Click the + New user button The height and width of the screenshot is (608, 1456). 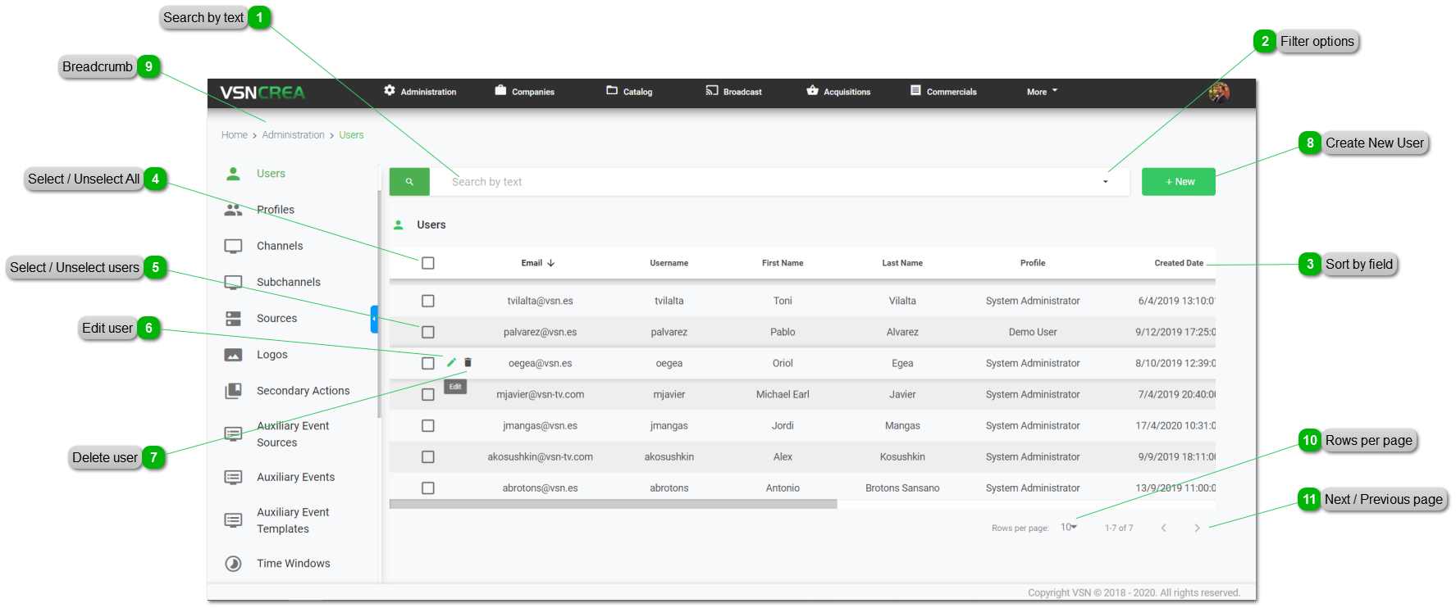1178,182
